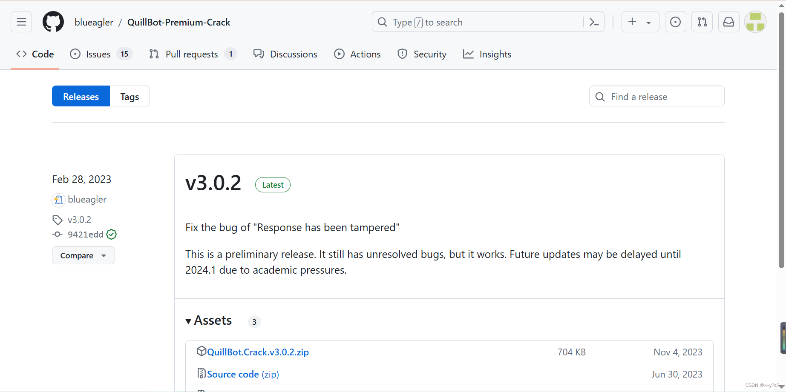786x392 pixels.
Task: Click the verified signature checkmark icon
Action: [112, 234]
